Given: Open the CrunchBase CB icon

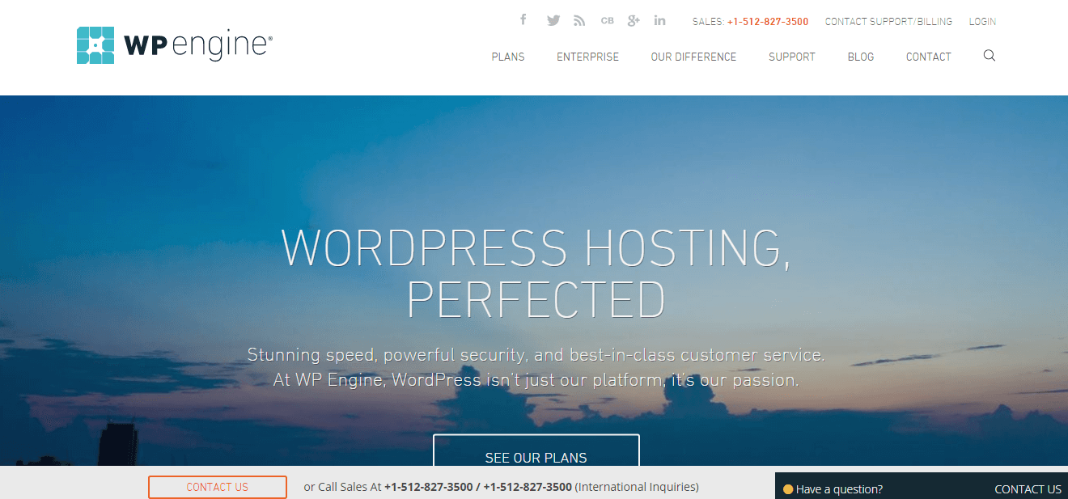Looking at the screenshot, I should tap(608, 21).
